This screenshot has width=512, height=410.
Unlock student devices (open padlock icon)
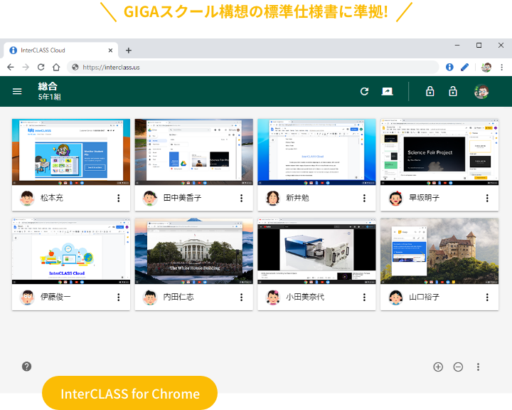(453, 92)
